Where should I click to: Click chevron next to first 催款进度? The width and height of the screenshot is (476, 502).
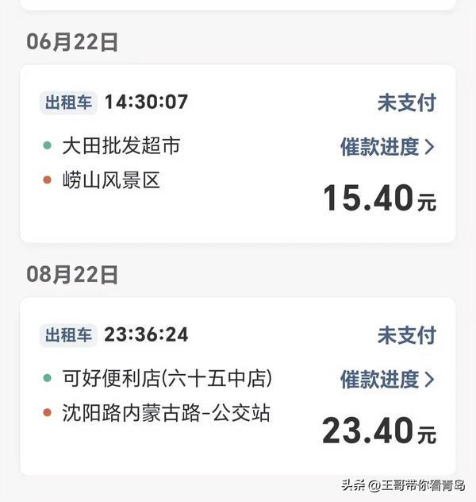pyautogui.click(x=429, y=147)
